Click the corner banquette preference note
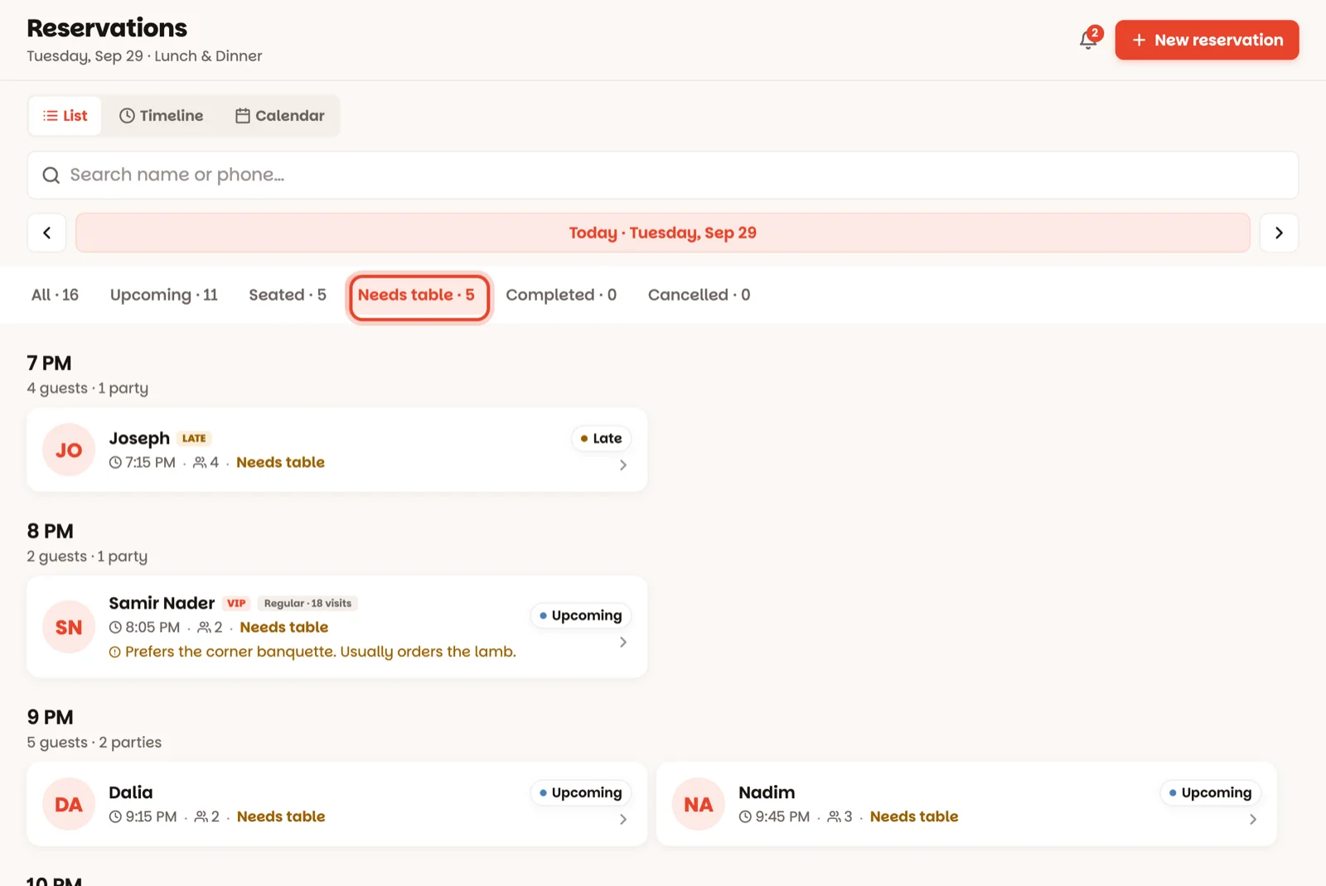 coord(321,652)
